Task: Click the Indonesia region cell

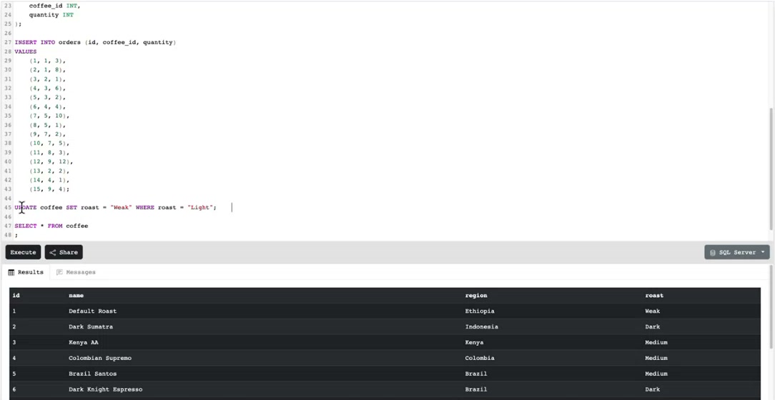Action: [x=481, y=327]
